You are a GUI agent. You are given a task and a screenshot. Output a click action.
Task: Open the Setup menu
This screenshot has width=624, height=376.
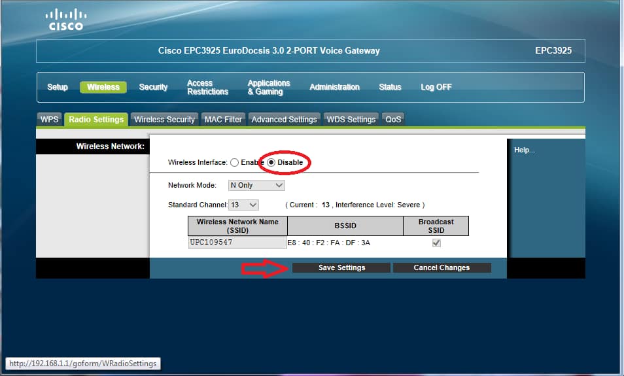(58, 87)
